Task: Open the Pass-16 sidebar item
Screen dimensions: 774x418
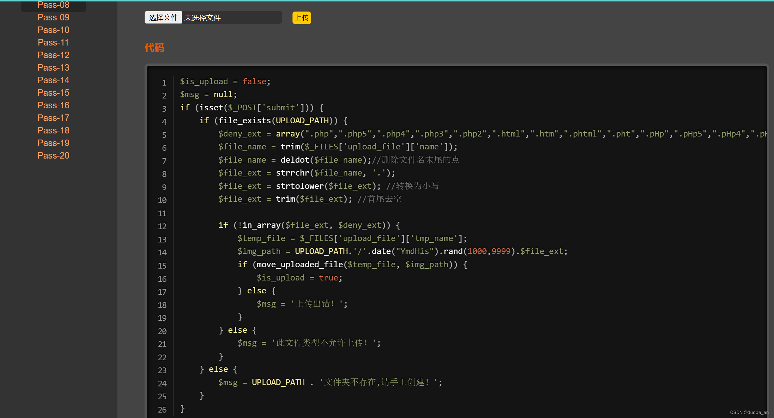Action: (53, 105)
